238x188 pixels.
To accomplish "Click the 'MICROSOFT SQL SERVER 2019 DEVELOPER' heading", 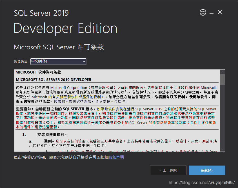I will click(x=54, y=80).
